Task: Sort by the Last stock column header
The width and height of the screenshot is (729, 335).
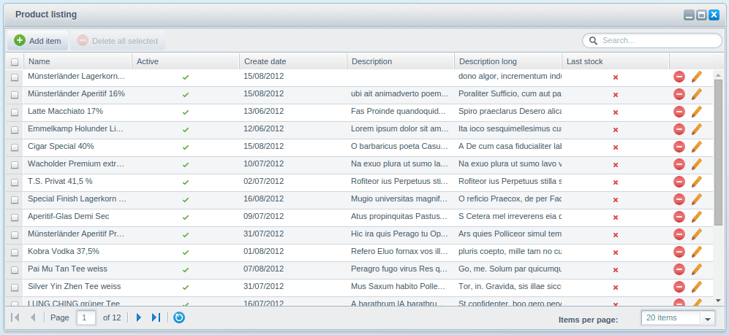Action: [615, 61]
